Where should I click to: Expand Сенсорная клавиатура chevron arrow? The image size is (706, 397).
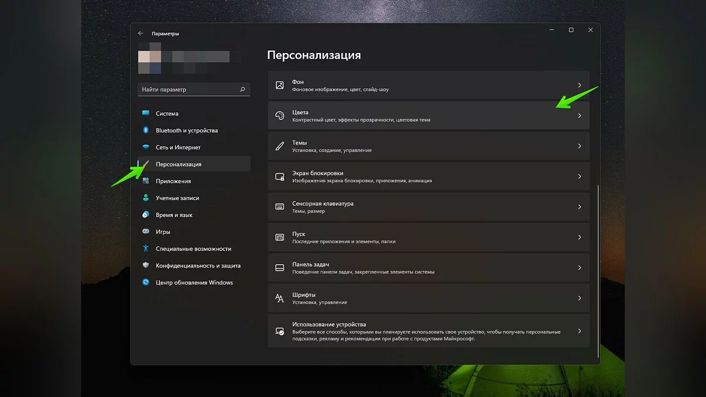(580, 207)
